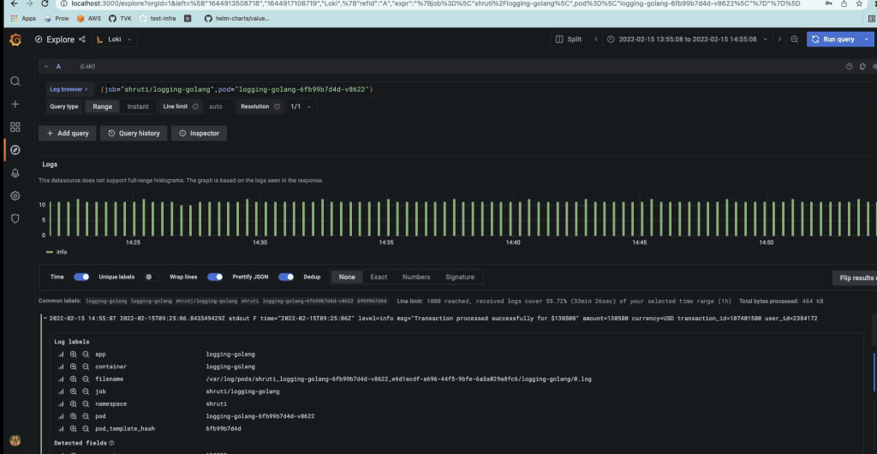Select Exact dedup option
The image size is (877, 454).
(x=379, y=277)
